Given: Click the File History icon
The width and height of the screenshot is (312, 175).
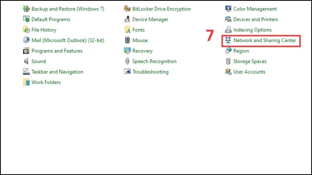Looking at the screenshot, I should click(x=26, y=30).
